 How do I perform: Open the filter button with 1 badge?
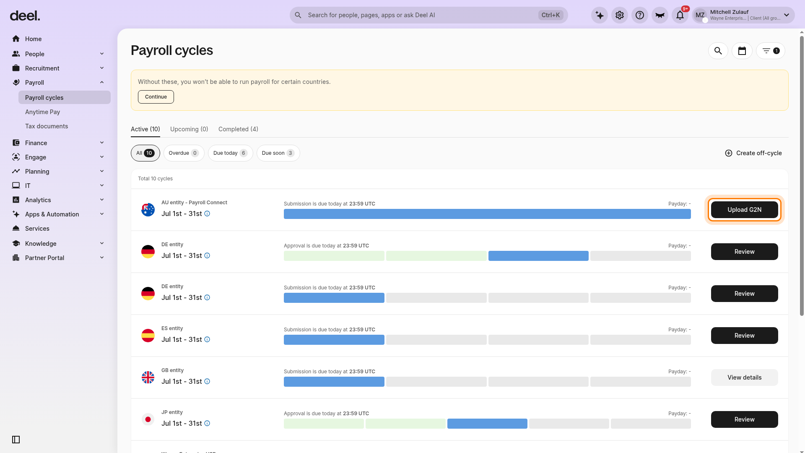click(771, 51)
